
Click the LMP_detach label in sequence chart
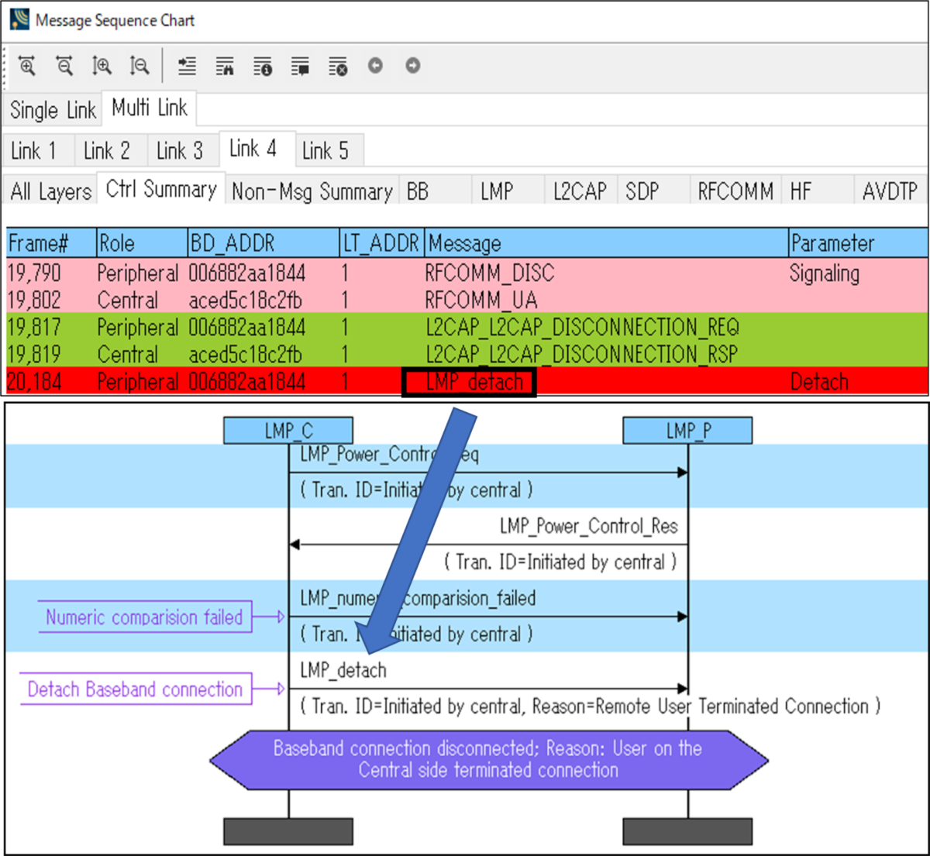pos(343,670)
